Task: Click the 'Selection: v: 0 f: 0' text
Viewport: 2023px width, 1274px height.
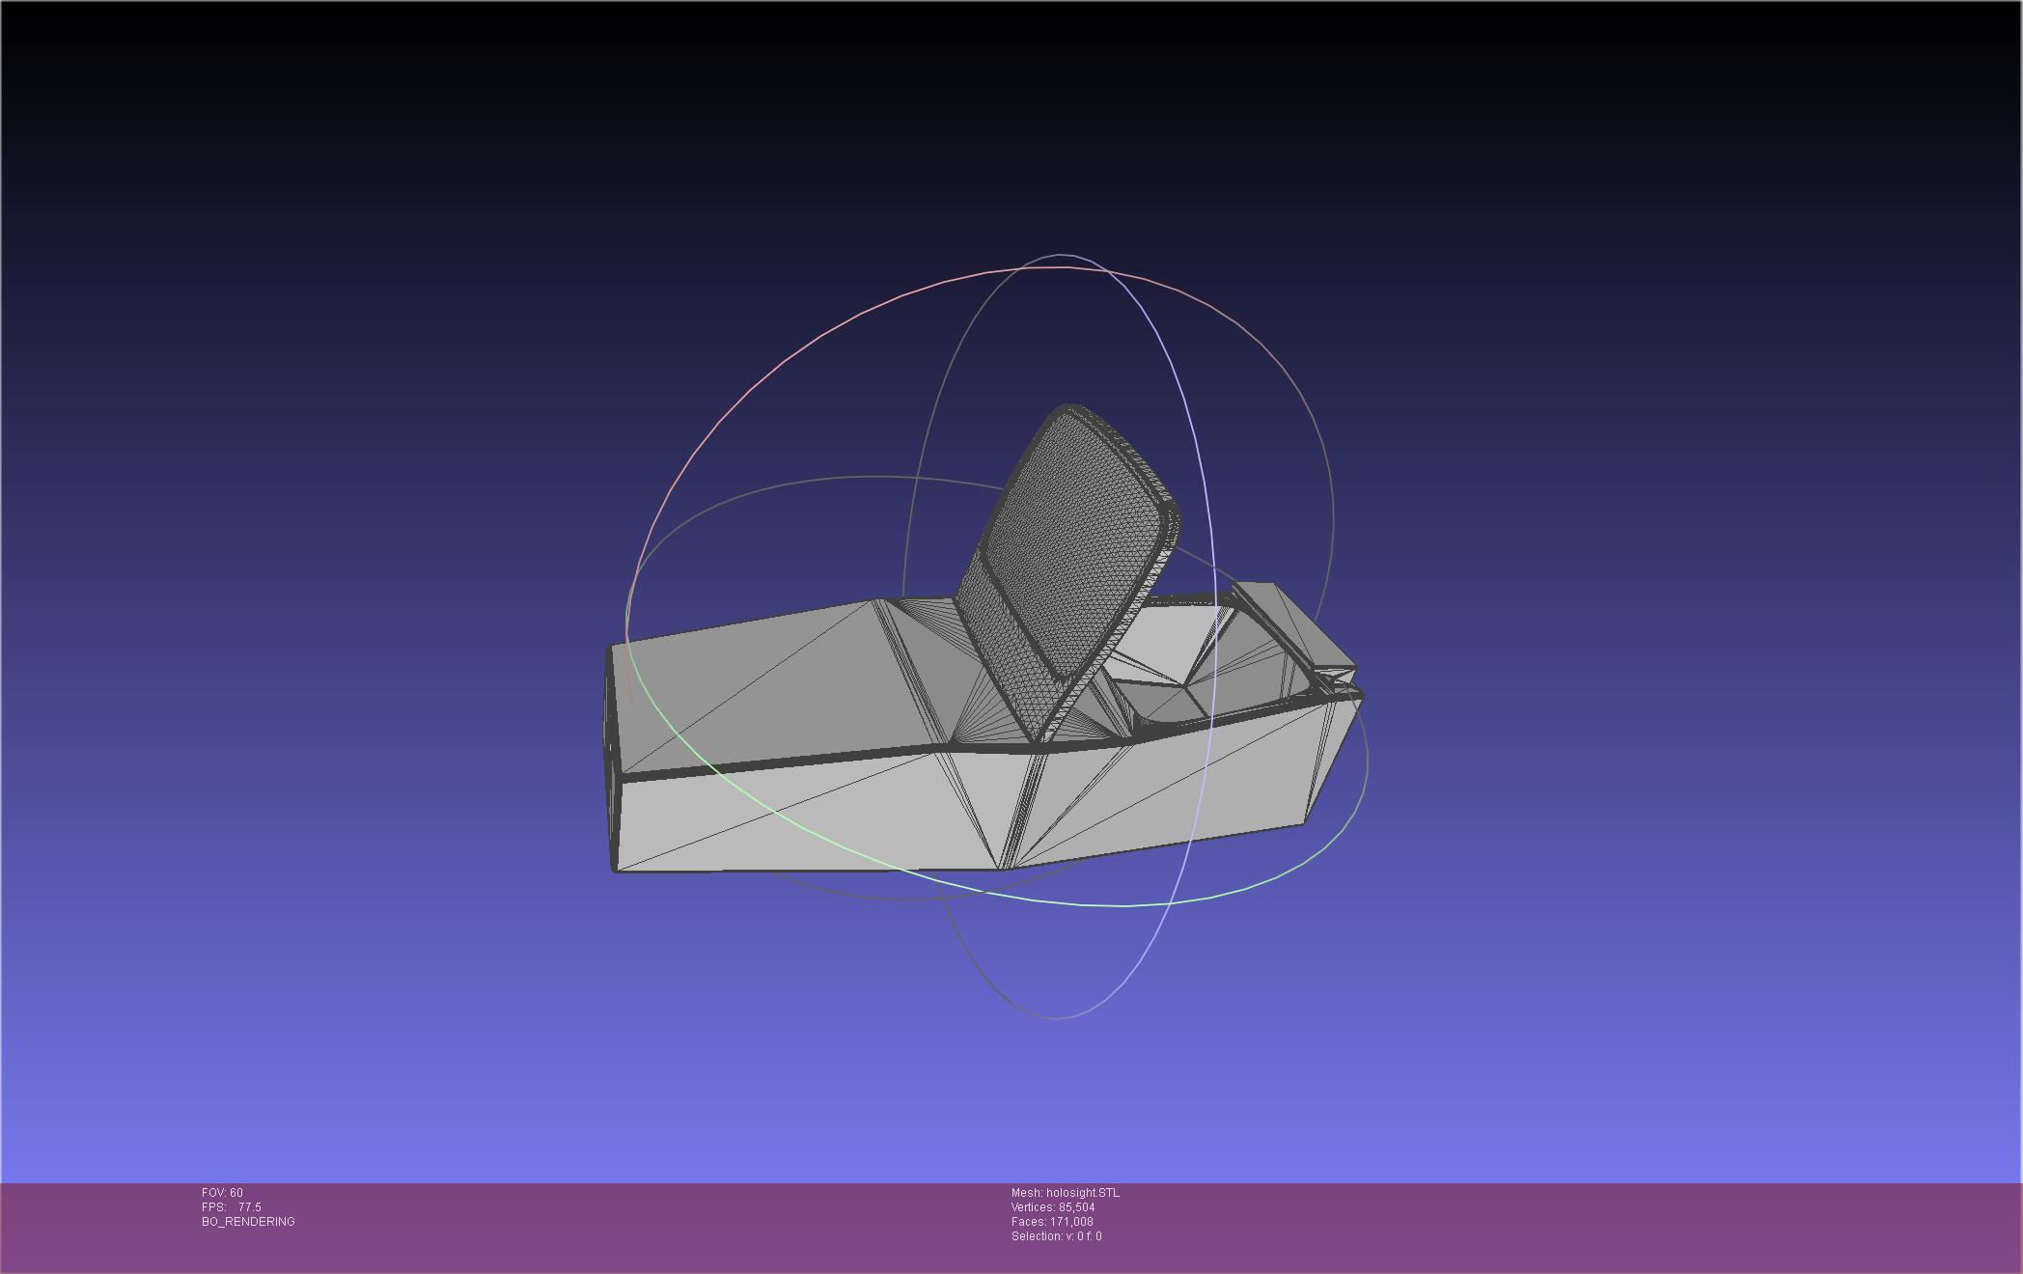Action: pos(1056,1236)
